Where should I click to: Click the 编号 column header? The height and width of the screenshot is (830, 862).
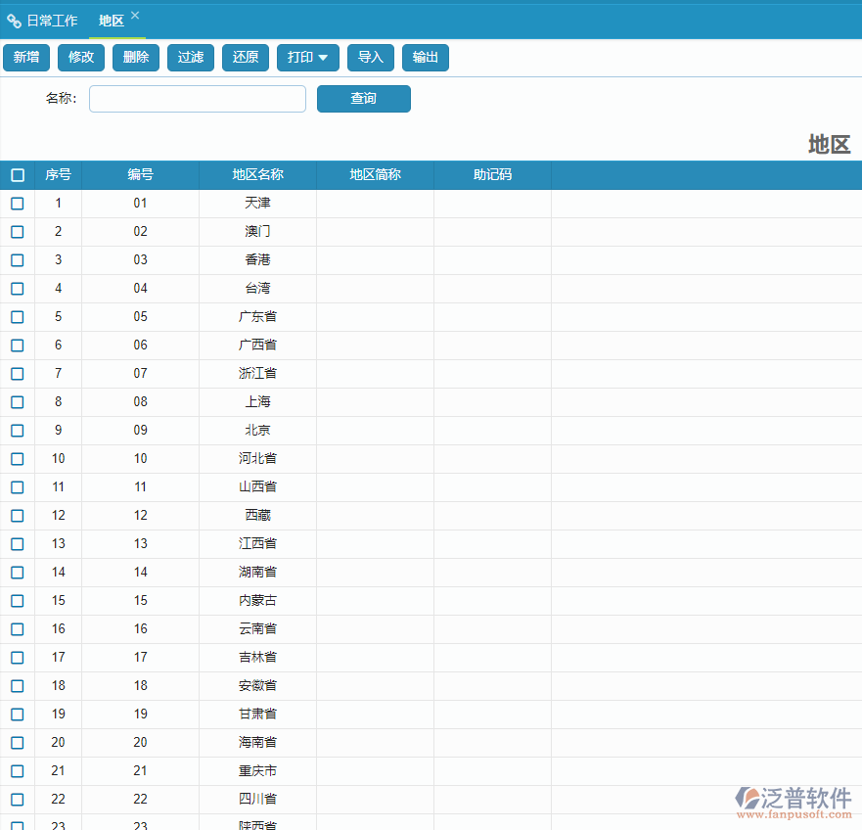click(x=140, y=175)
